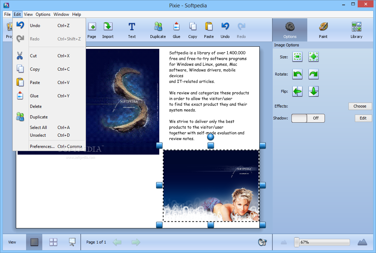Open Preferences... from Edit menu
Image resolution: width=376 pixels, height=253 pixels.
[x=49, y=146]
